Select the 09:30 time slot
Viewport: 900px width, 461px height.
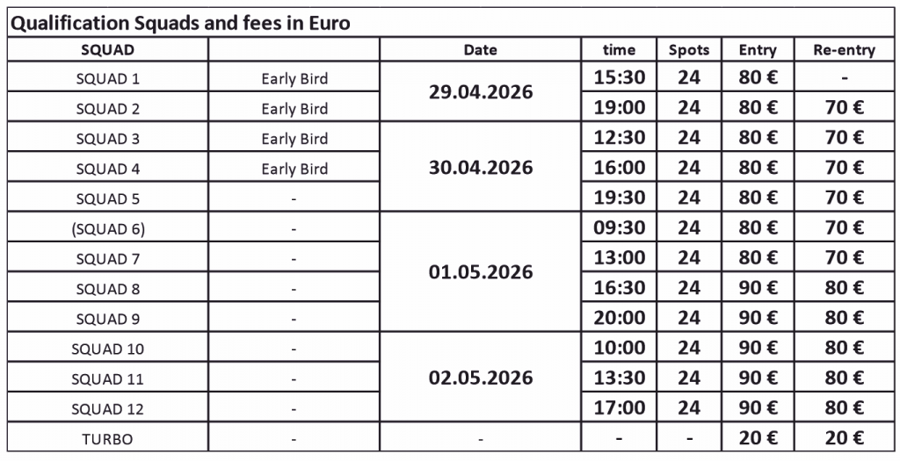620,228
